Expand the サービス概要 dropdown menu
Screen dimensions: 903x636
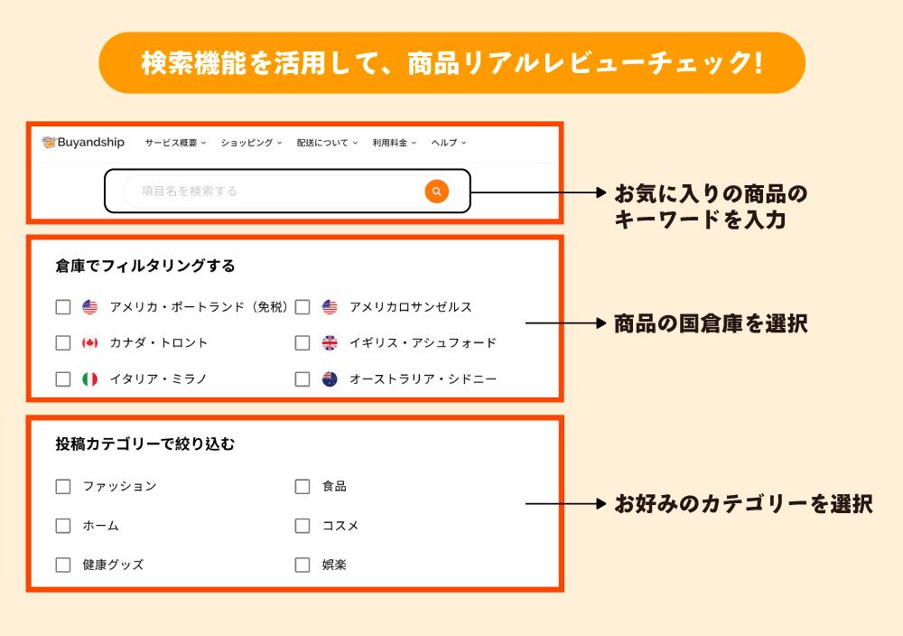tap(175, 143)
